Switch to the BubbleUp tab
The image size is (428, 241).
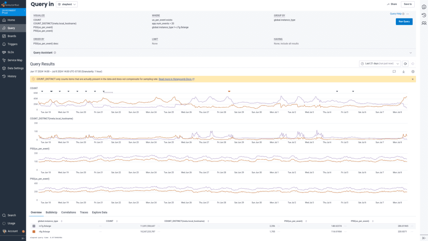point(51,212)
